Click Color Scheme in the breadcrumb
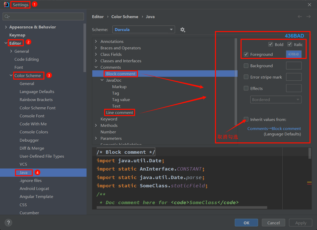The image size is (317, 230). coord(125,17)
